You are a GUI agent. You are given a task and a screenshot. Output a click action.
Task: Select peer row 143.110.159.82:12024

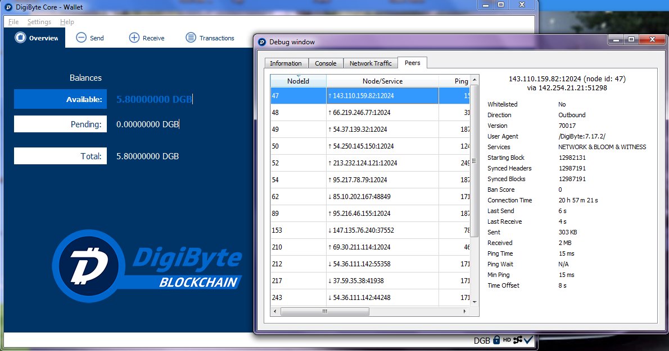pyautogui.click(x=370, y=96)
